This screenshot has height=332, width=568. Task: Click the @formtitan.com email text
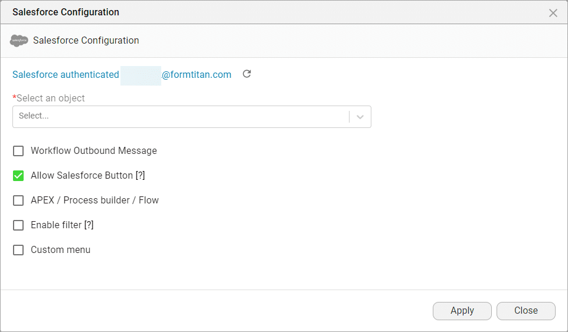pyautogui.click(x=197, y=74)
